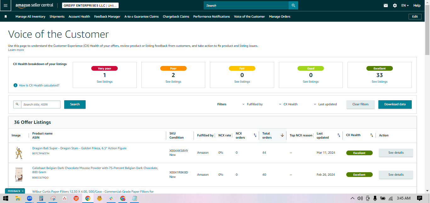
Task: Click Download data button
Action: [x=395, y=104]
